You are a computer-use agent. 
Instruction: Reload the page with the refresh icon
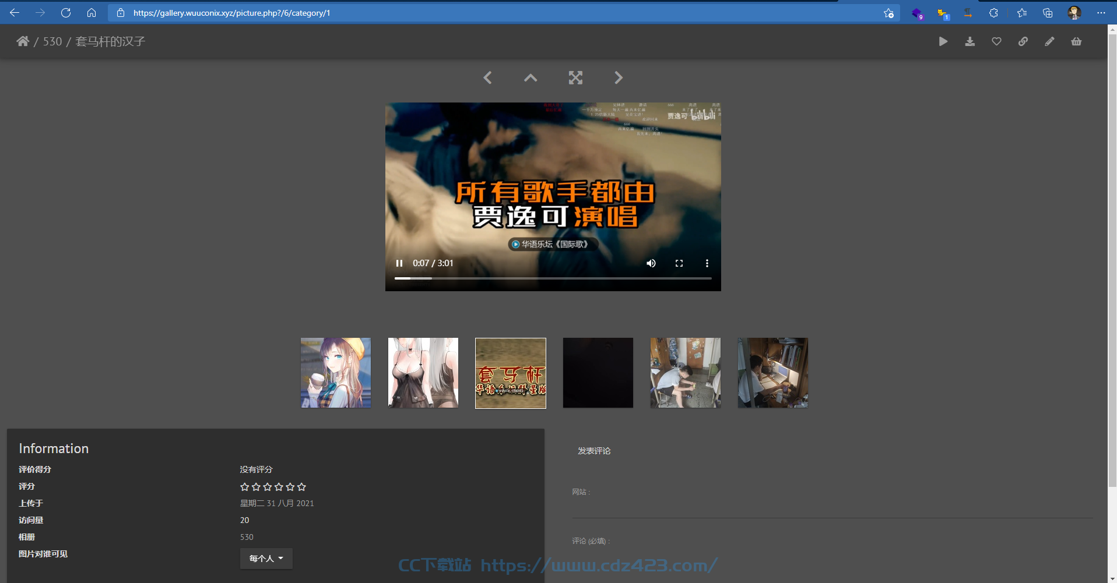(x=66, y=13)
